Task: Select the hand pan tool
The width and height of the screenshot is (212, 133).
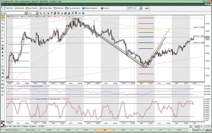Action: coord(3,20)
